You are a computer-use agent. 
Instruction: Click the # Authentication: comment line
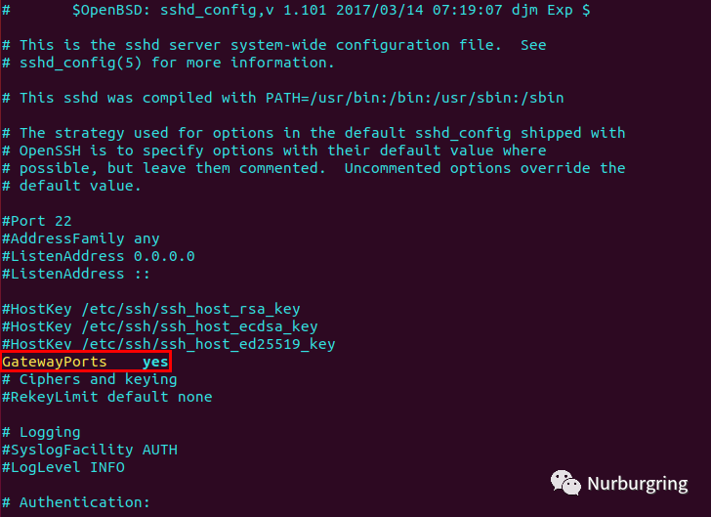coord(76,502)
